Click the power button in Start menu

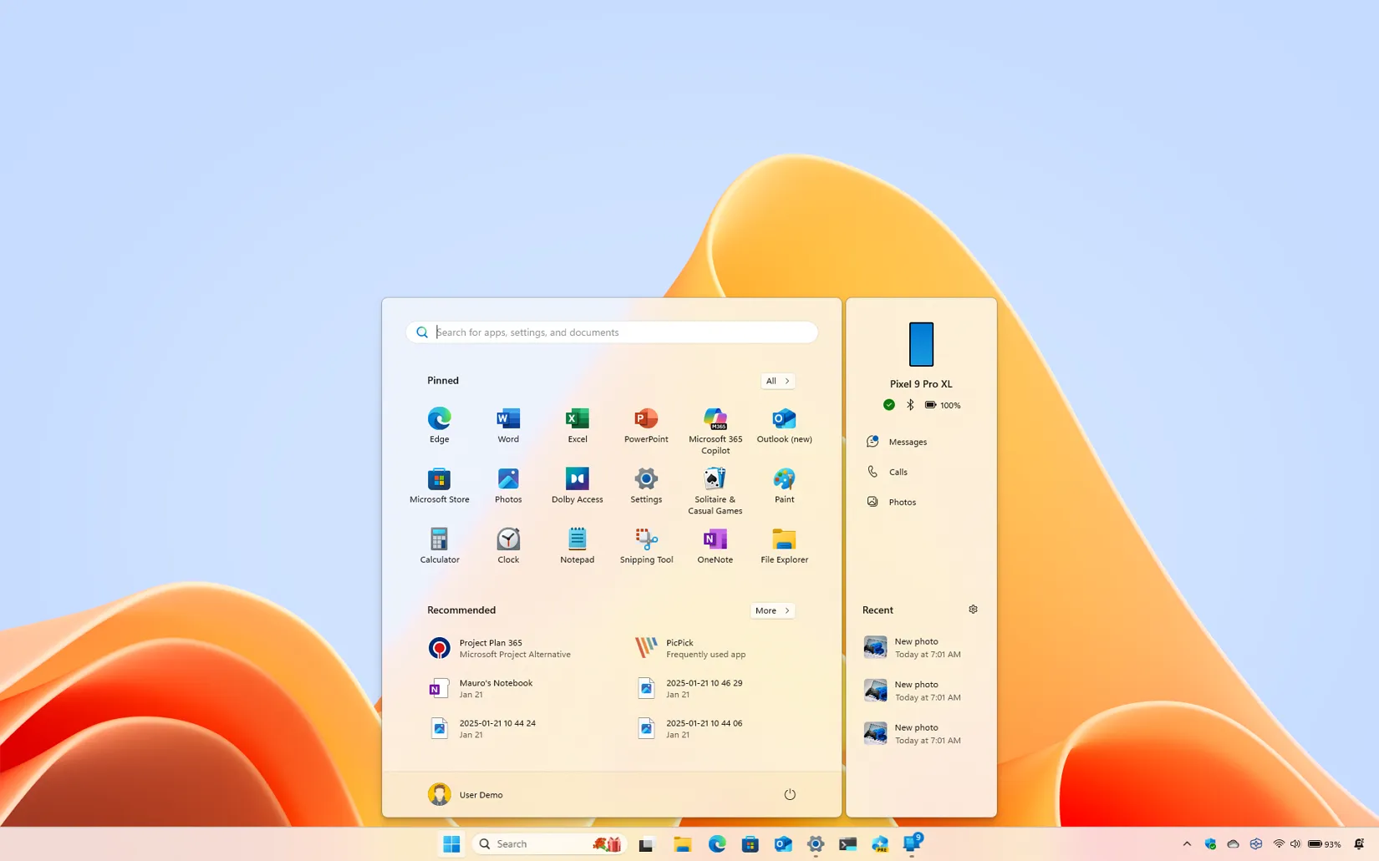coord(789,794)
